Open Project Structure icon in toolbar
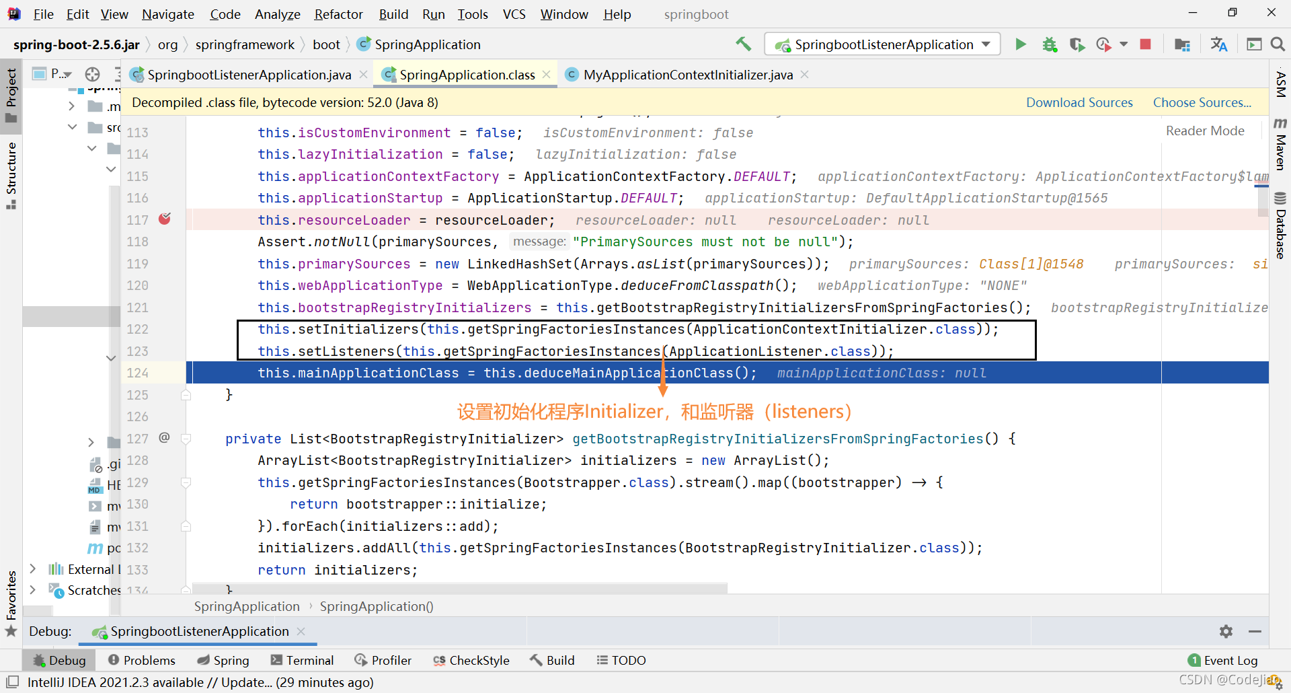 1182,44
